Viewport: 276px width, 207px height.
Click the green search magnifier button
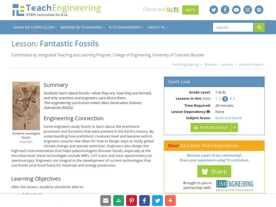[x=259, y=27]
